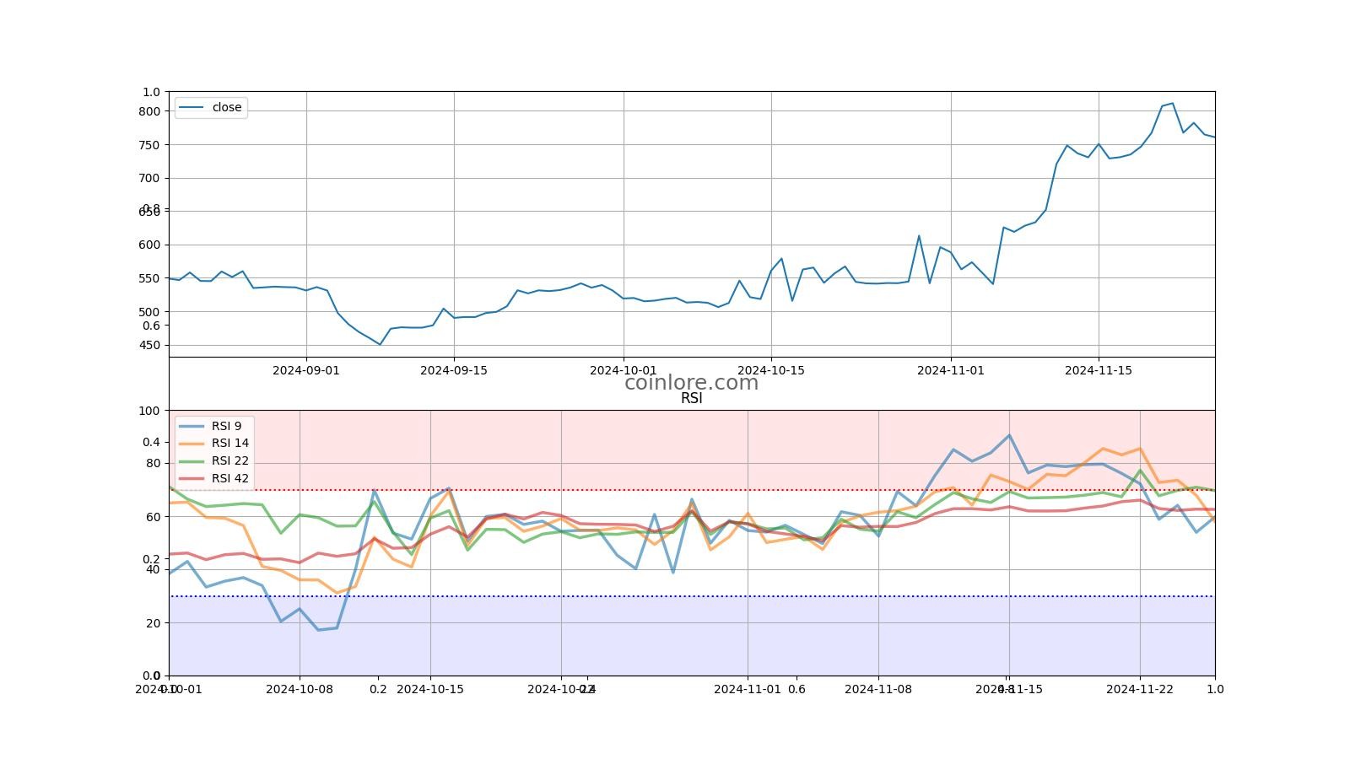This screenshot has width=1350, height=759.
Task: Click the 2024-09-01 date label on price axis
Action: pyautogui.click(x=306, y=370)
